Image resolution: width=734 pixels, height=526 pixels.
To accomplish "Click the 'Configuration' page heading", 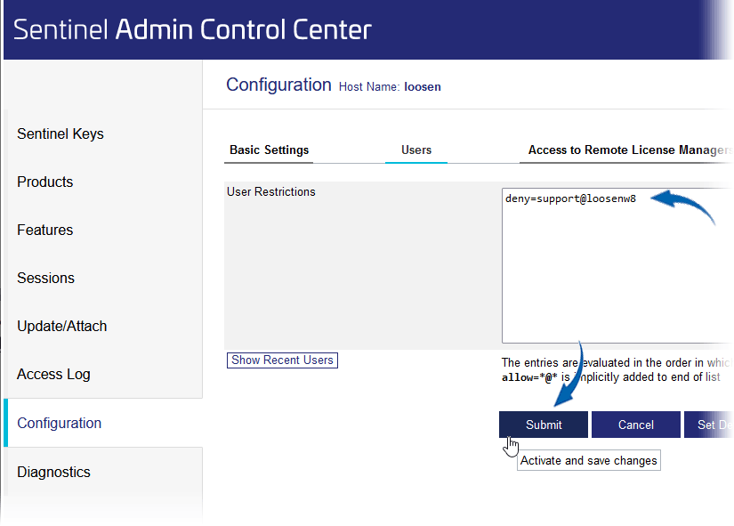I will [x=278, y=85].
